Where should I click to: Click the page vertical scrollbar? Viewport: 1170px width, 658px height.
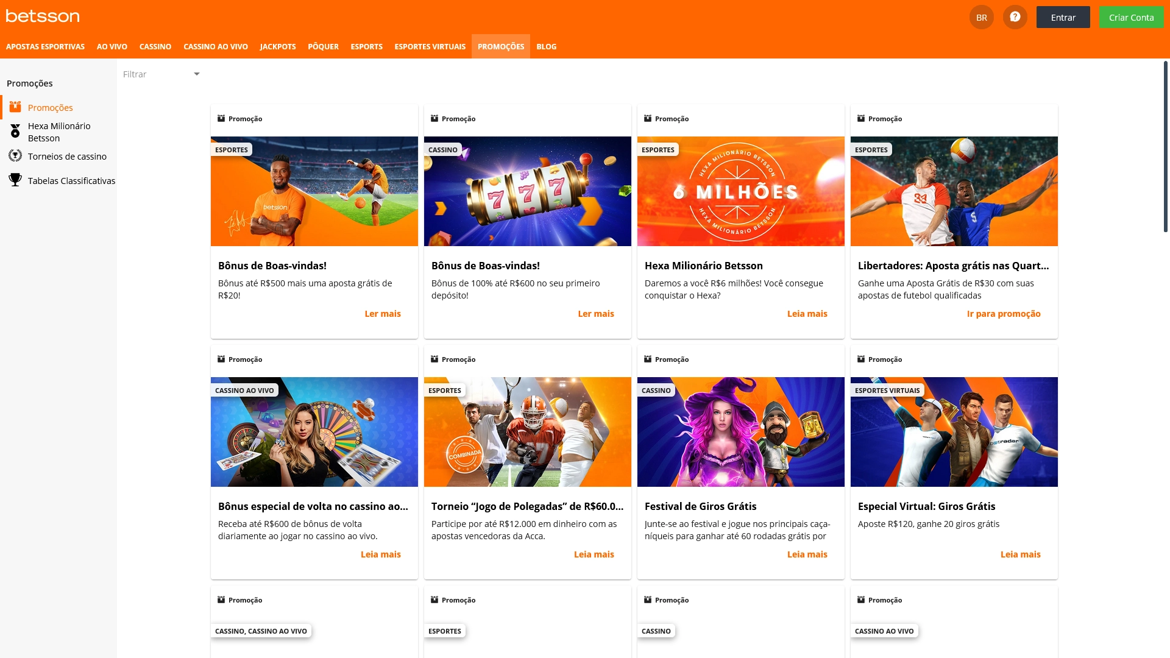tap(1165, 146)
